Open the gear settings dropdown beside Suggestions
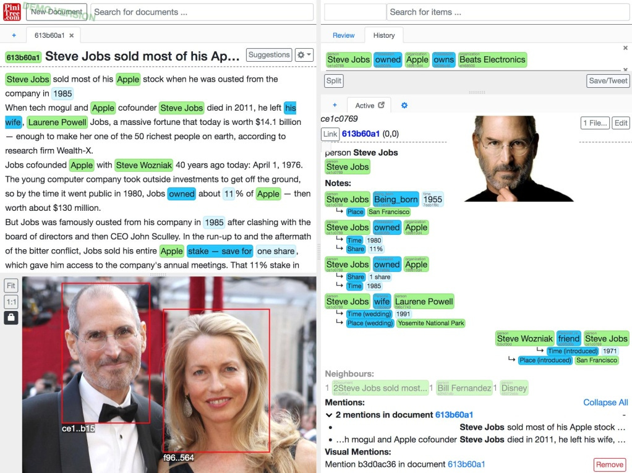This screenshot has height=473, width=632. pos(304,55)
